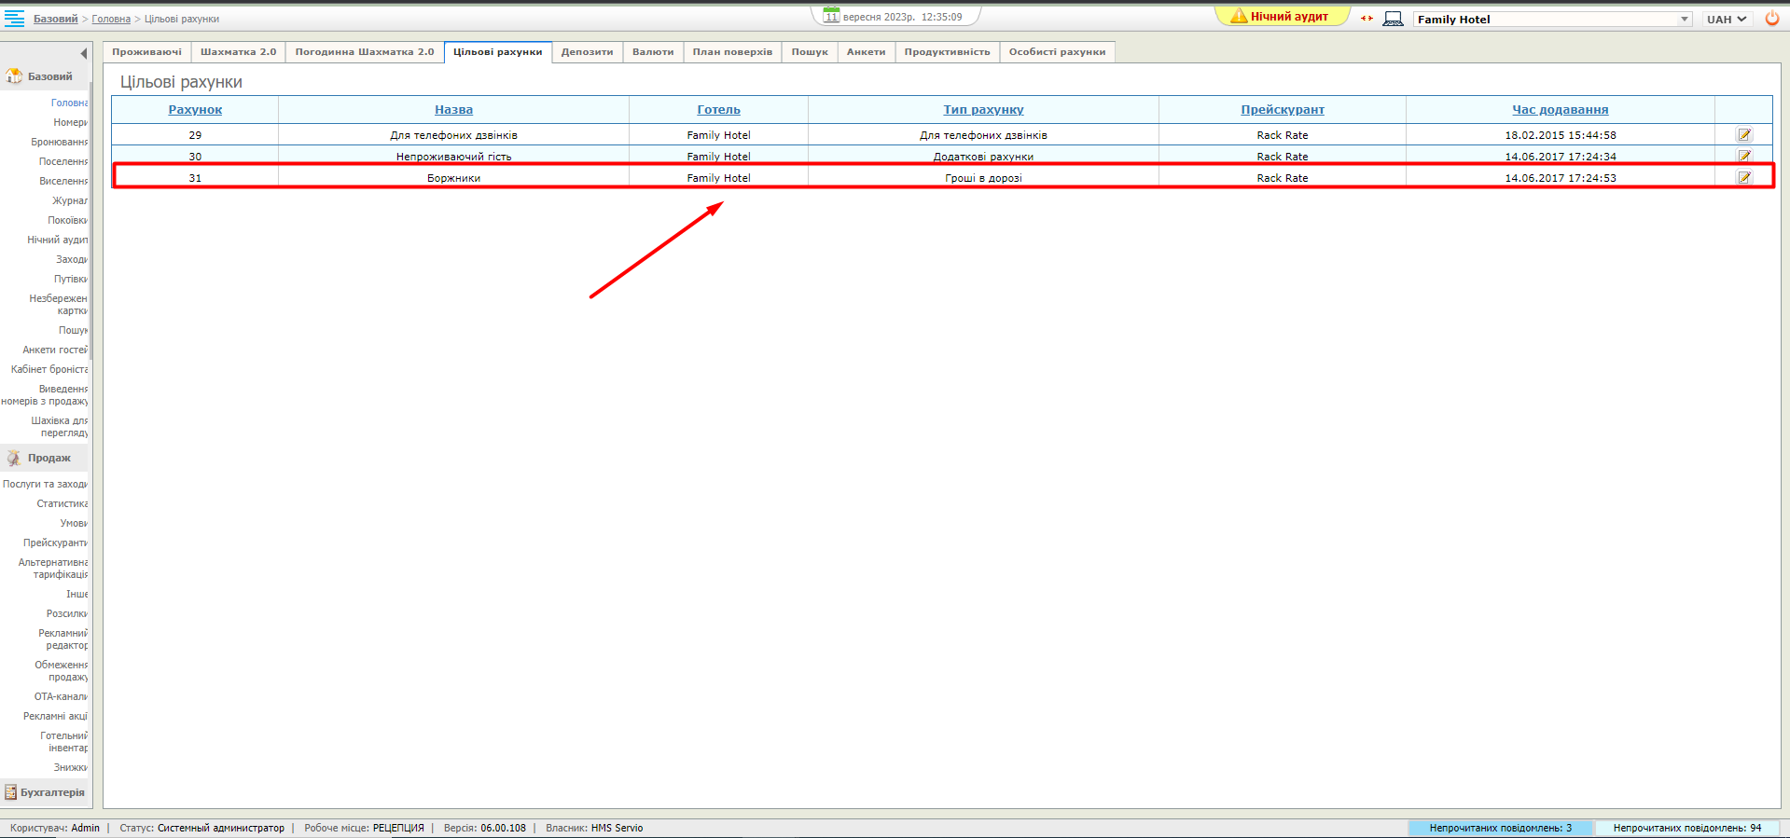1790x838 pixels.
Task: Edit account 29 using pencil icon
Action: (1743, 135)
